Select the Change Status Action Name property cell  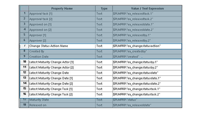tap(62, 46)
